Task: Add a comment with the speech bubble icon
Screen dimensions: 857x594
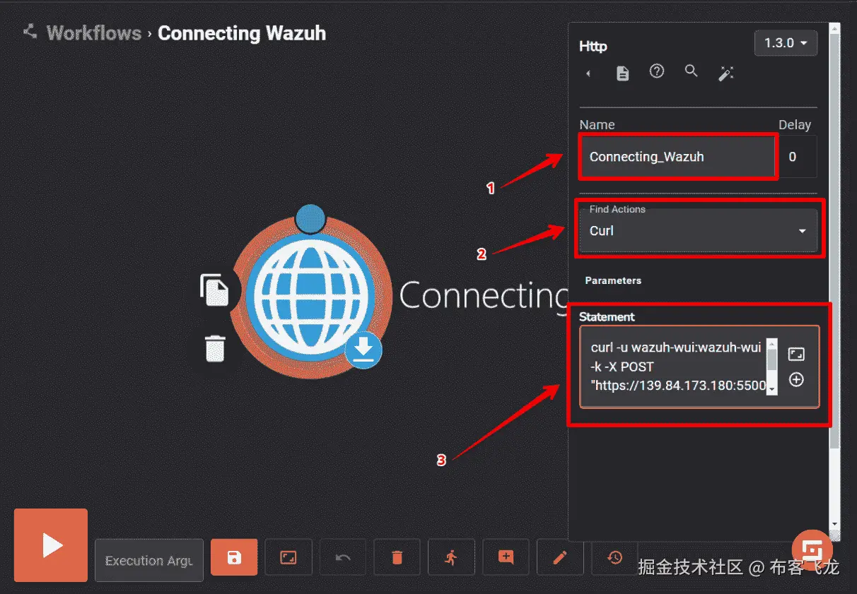Action: coord(506,558)
